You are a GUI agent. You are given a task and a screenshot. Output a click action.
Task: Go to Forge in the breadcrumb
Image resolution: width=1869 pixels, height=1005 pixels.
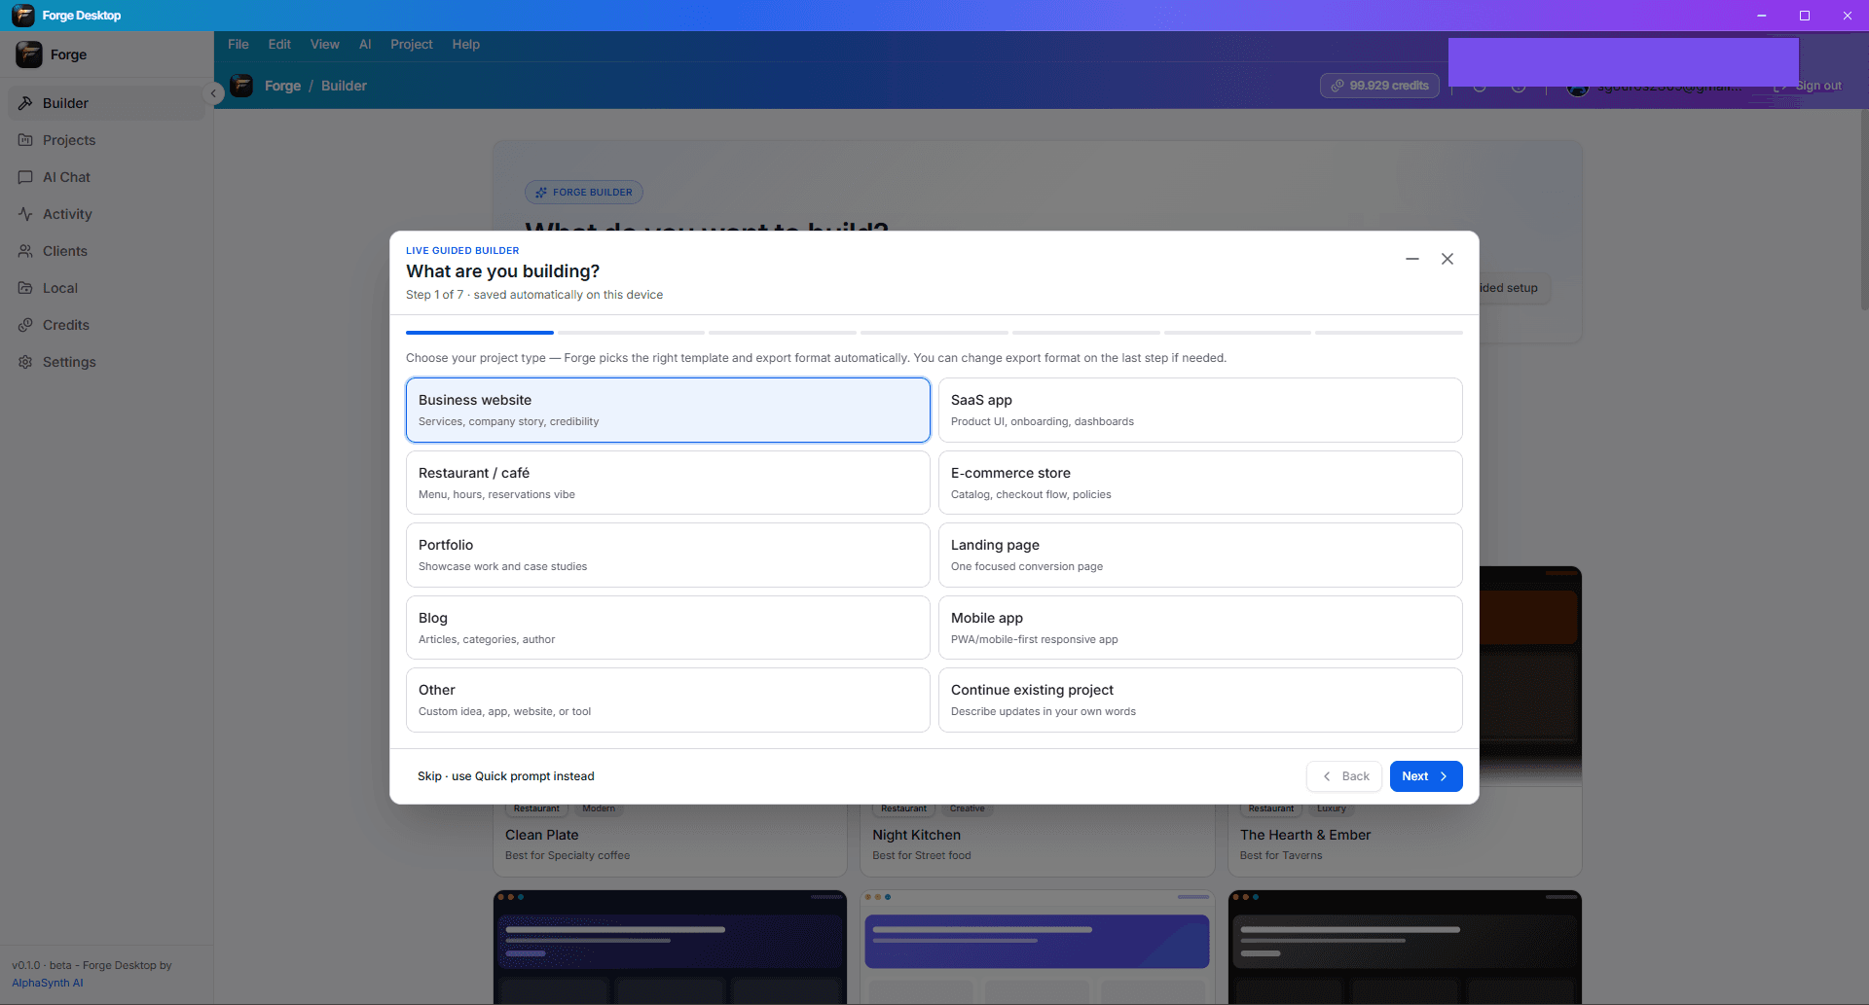tap(282, 86)
